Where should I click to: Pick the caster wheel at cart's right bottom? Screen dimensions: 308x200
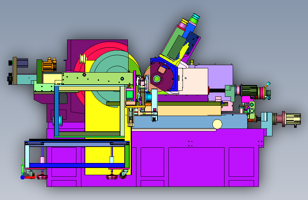[x=123, y=175]
